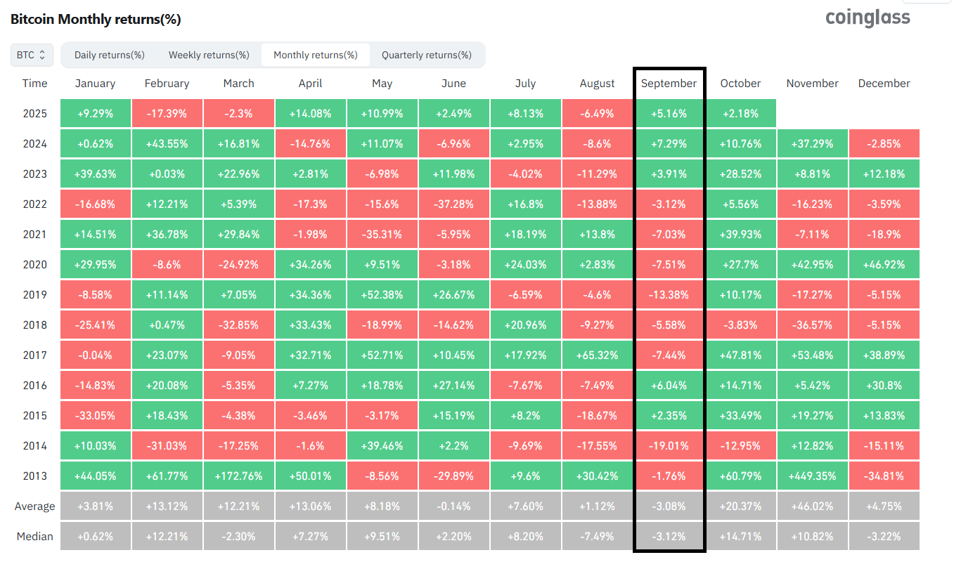Click the June 2022 -37.28% cell

[453, 204]
